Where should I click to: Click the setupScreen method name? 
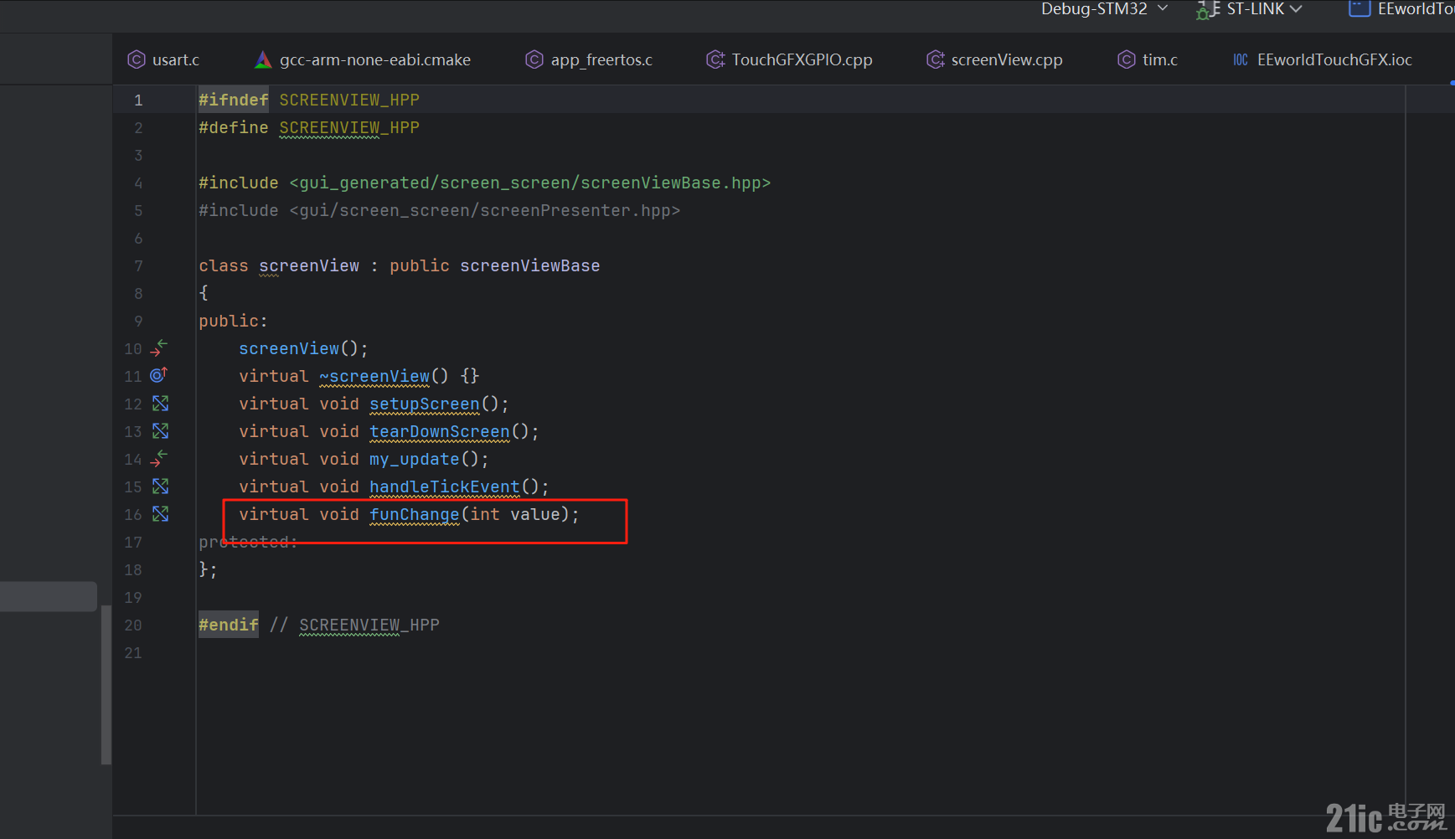click(425, 404)
